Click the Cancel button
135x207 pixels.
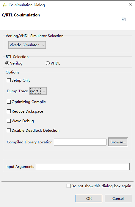(x=118, y=198)
